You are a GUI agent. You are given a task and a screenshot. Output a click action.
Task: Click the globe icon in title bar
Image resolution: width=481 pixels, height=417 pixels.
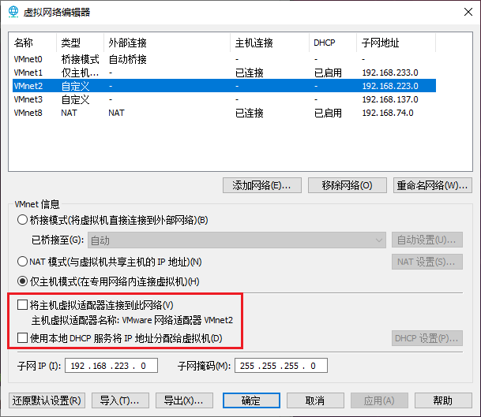tap(13, 12)
